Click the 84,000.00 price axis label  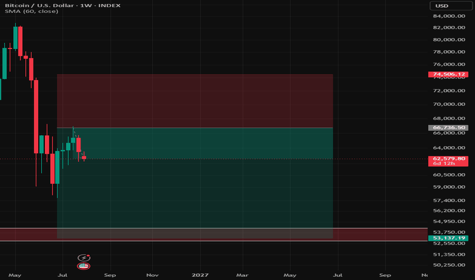pos(449,16)
